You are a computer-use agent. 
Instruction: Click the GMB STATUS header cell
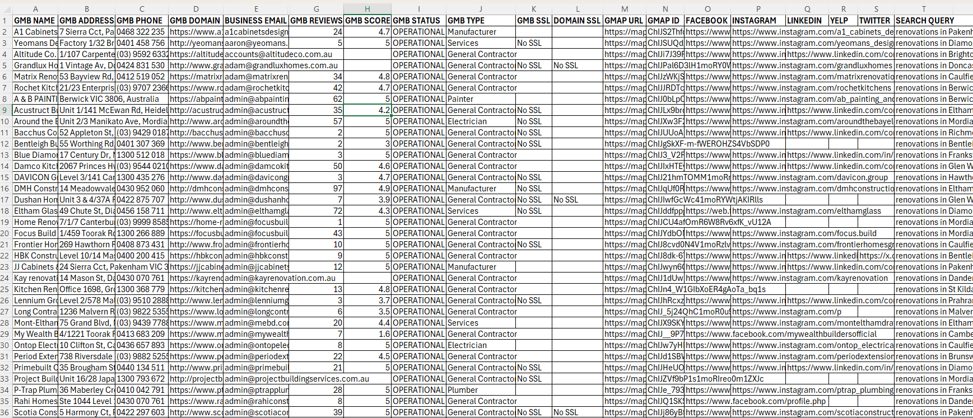click(418, 21)
